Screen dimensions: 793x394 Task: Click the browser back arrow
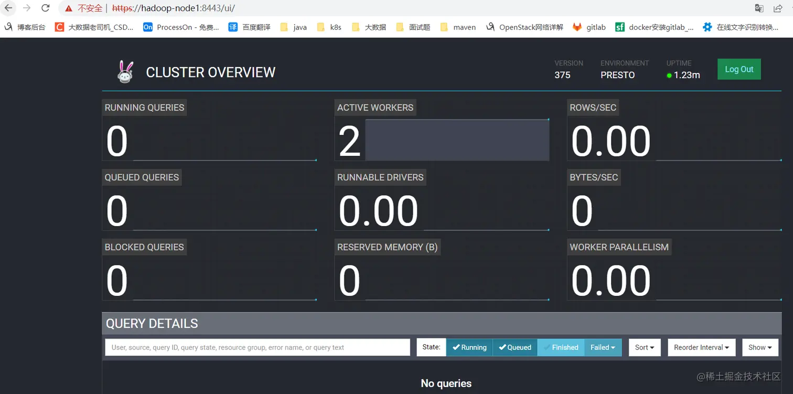[8, 8]
